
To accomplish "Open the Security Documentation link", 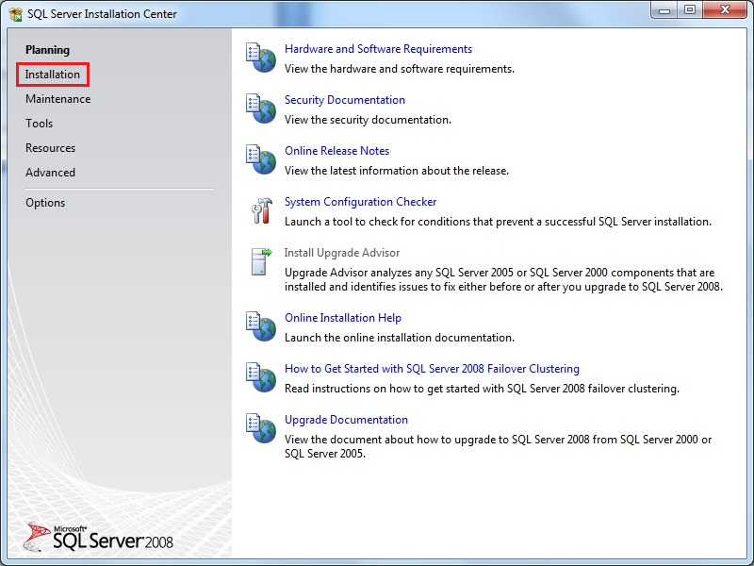I will click(345, 100).
